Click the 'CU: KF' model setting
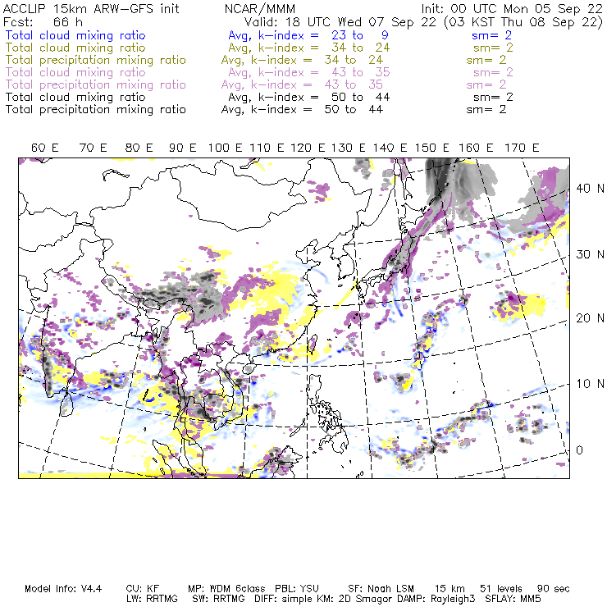The image size is (607, 607). point(143,589)
